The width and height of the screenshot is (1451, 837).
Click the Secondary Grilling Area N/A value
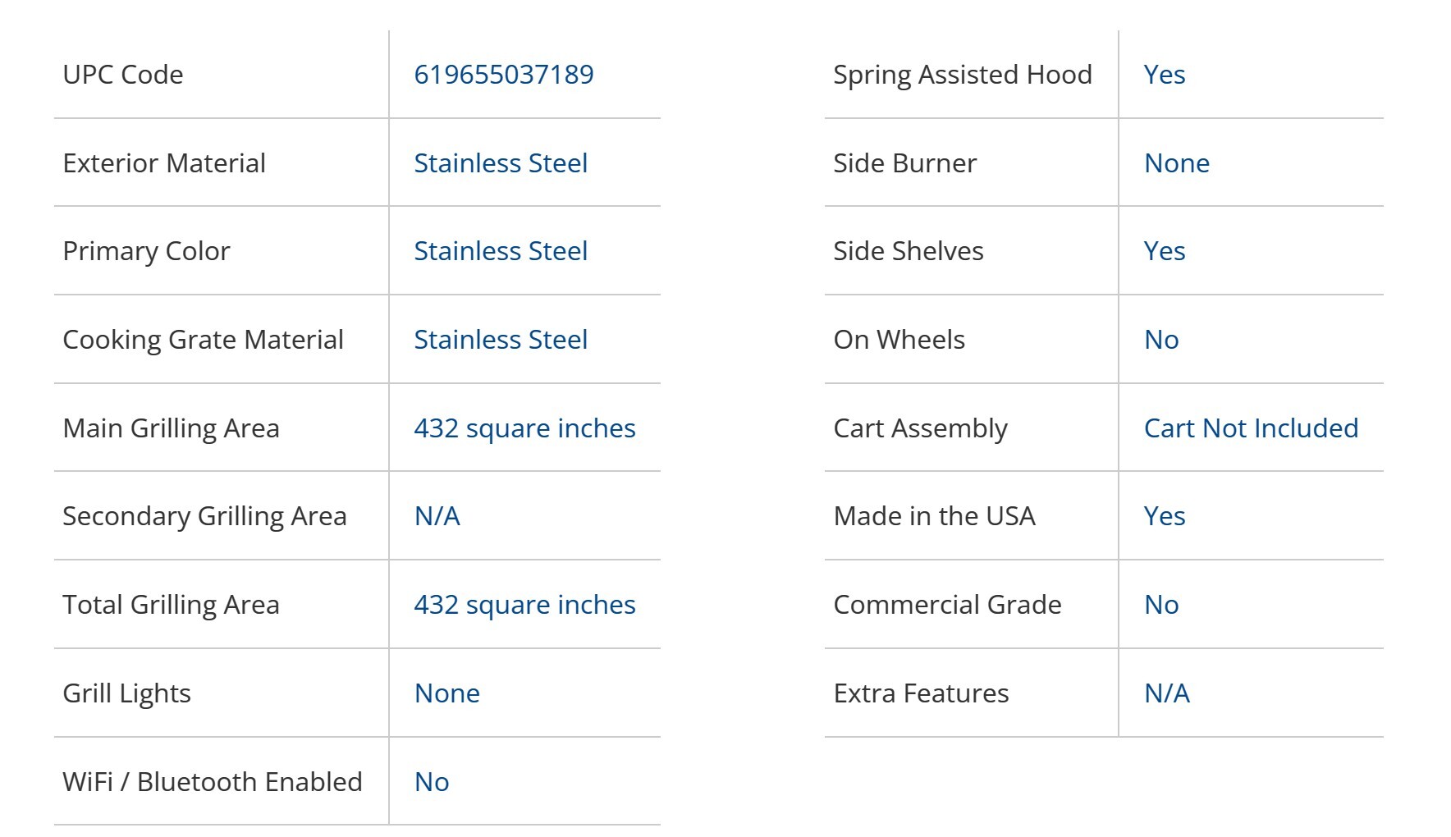coord(437,516)
